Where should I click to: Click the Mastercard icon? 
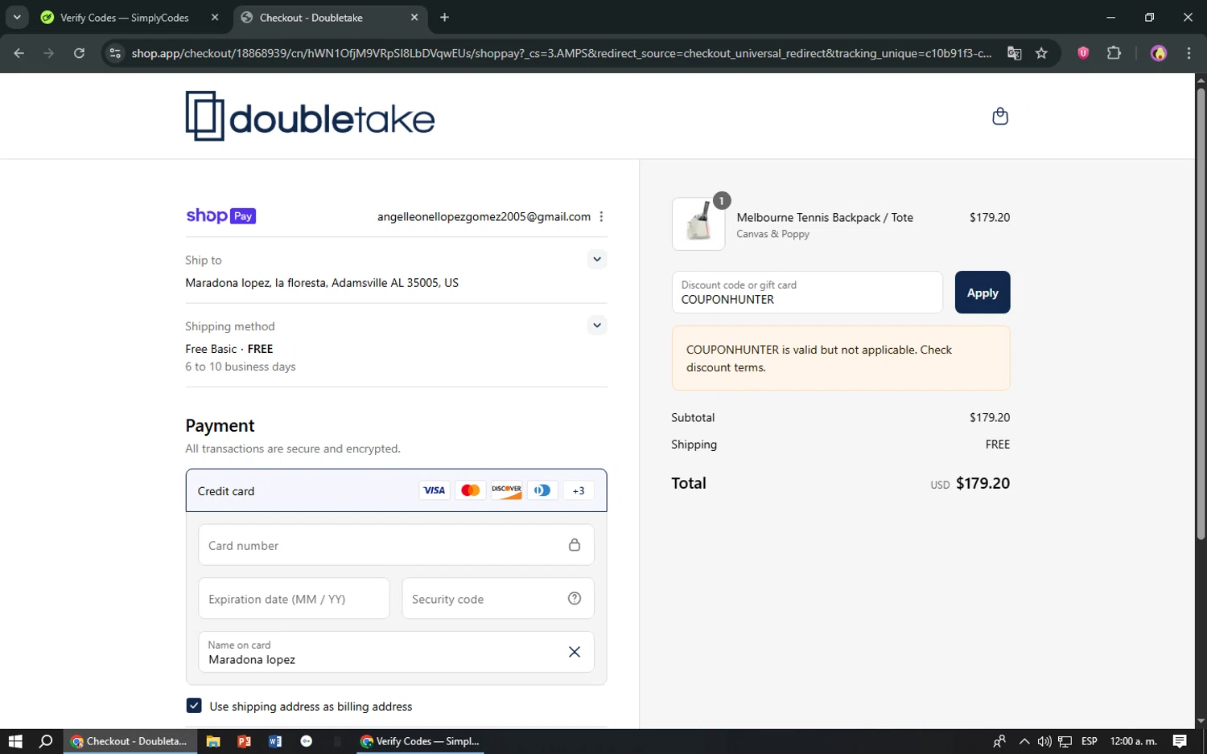point(471,490)
